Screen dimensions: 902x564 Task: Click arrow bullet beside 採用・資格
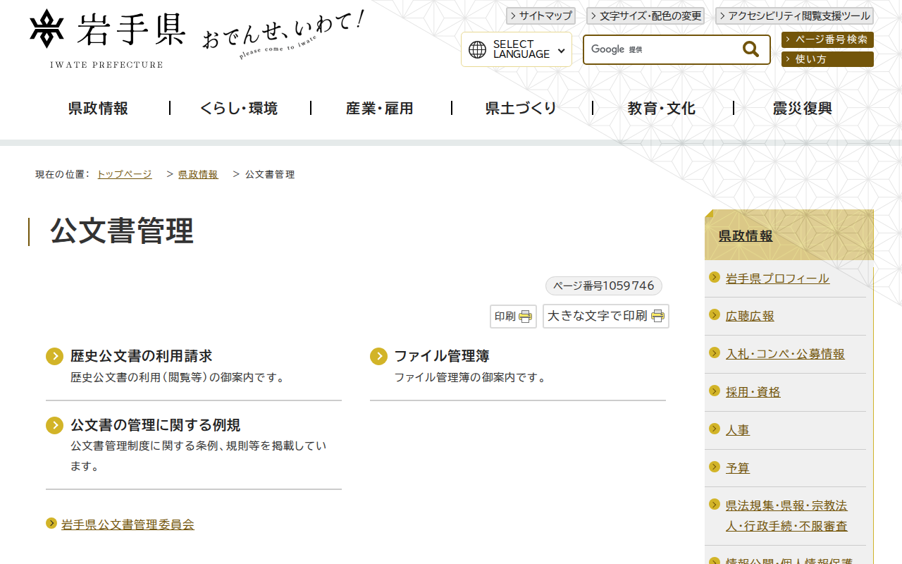715,391
